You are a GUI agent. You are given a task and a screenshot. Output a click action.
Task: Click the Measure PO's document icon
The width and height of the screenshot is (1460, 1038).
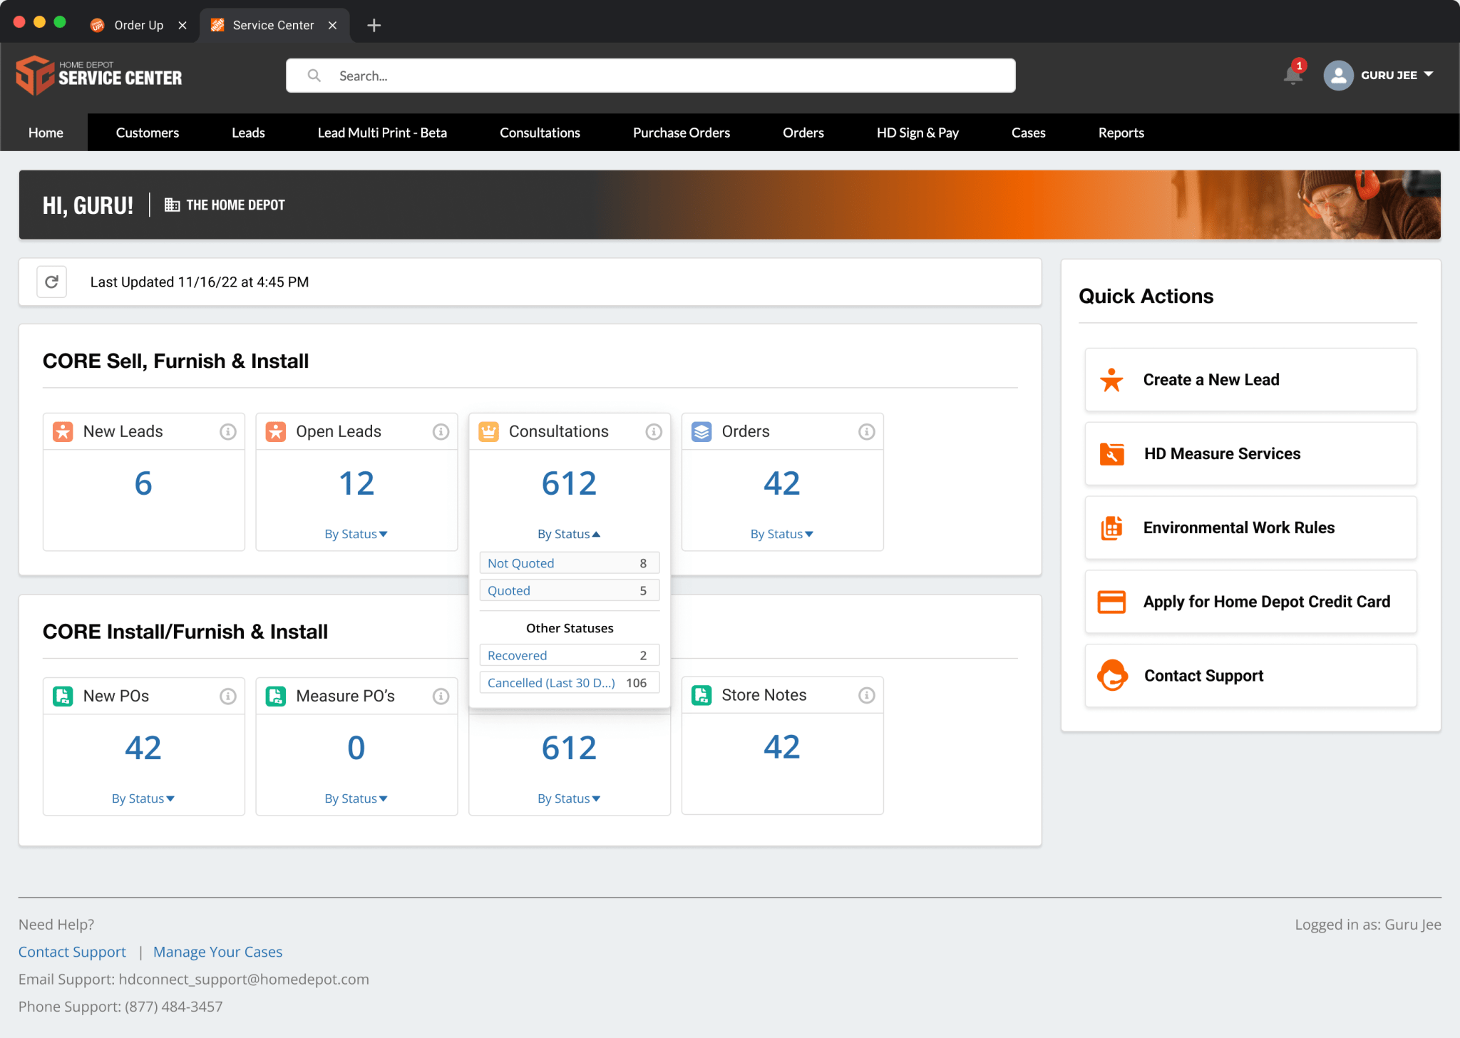276,697
